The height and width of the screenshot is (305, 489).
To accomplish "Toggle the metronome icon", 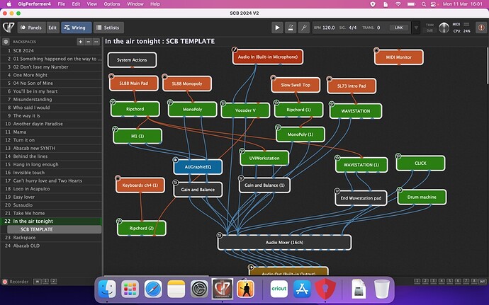I will coord(291,28).
